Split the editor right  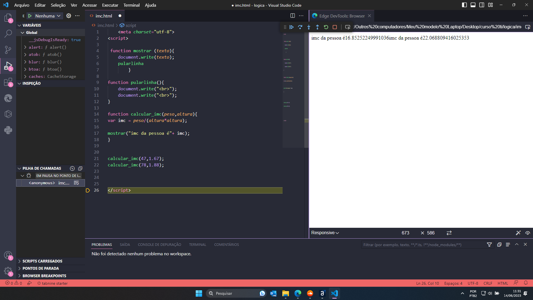coord(293,16)
